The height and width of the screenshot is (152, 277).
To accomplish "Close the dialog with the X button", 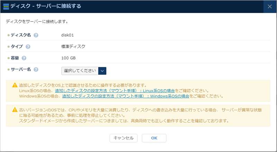I will tap(270, 7).
